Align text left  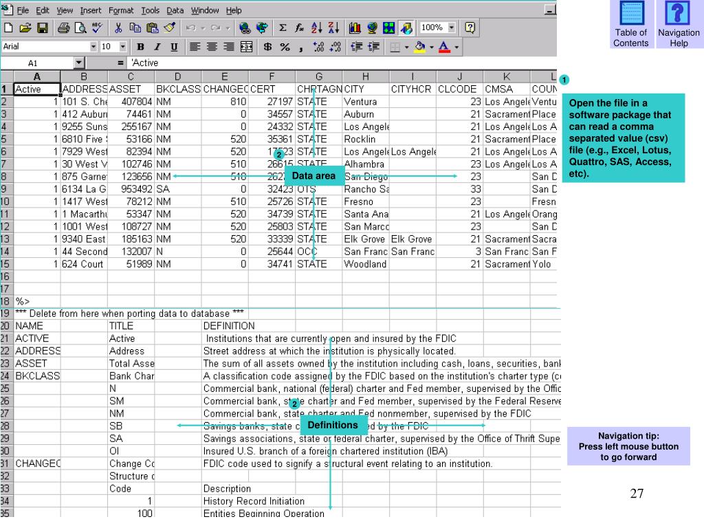195,47
